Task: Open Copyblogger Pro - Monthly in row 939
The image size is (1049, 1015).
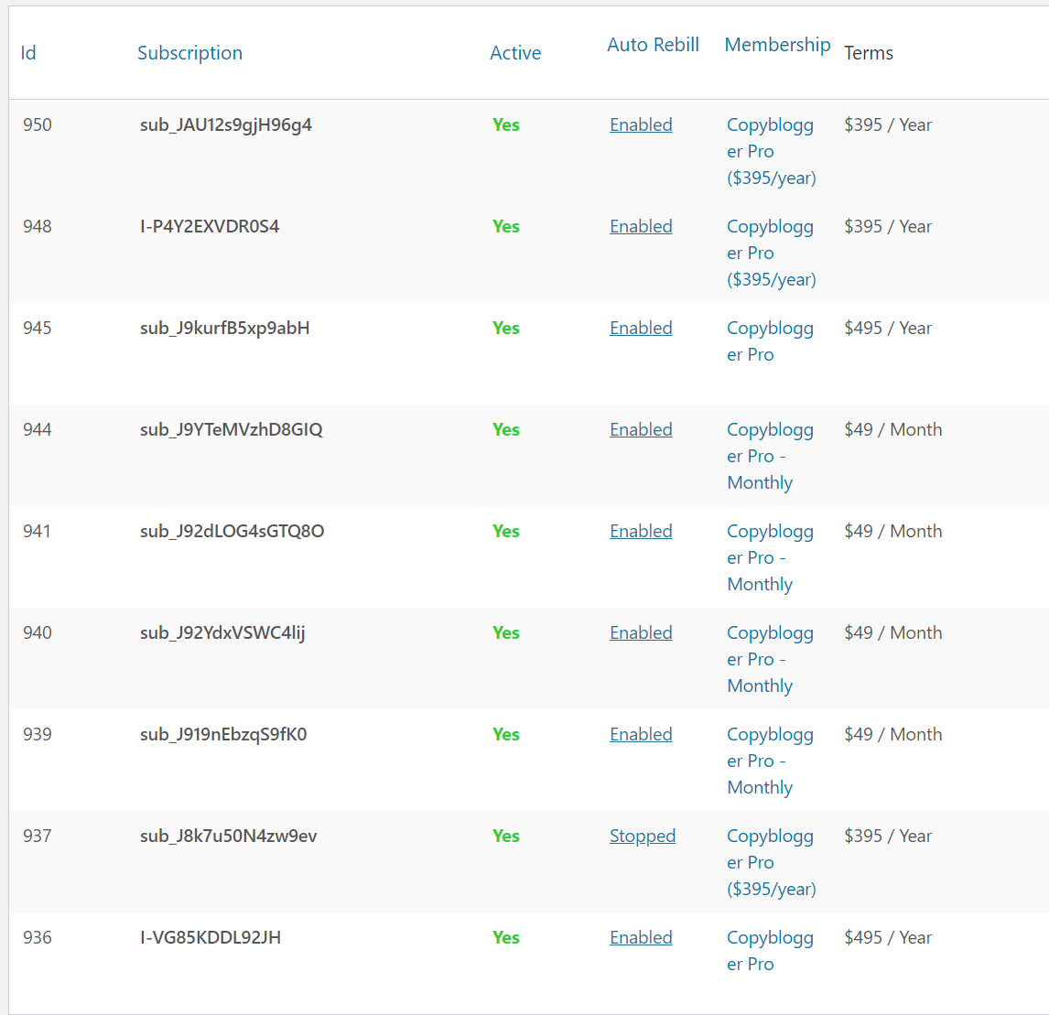Action: [x=770, y=762]
